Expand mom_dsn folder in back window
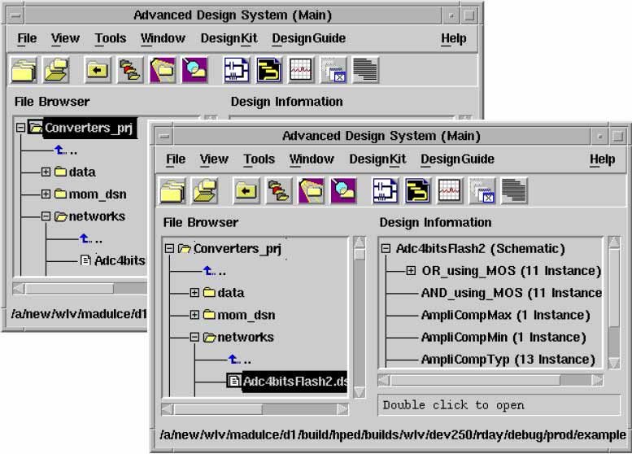This screenshot has width=632, height=454. 46,194
